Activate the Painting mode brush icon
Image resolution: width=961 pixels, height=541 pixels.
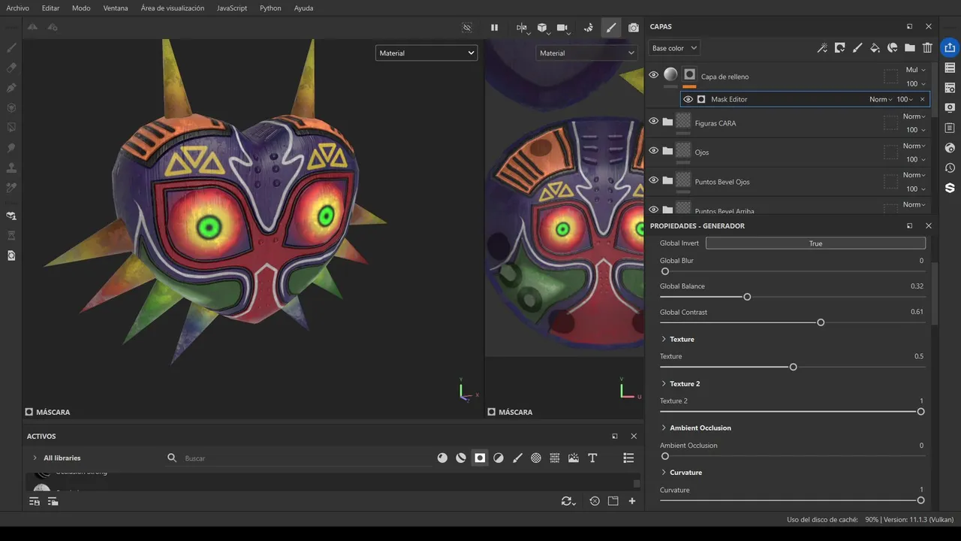click(611, 28)
